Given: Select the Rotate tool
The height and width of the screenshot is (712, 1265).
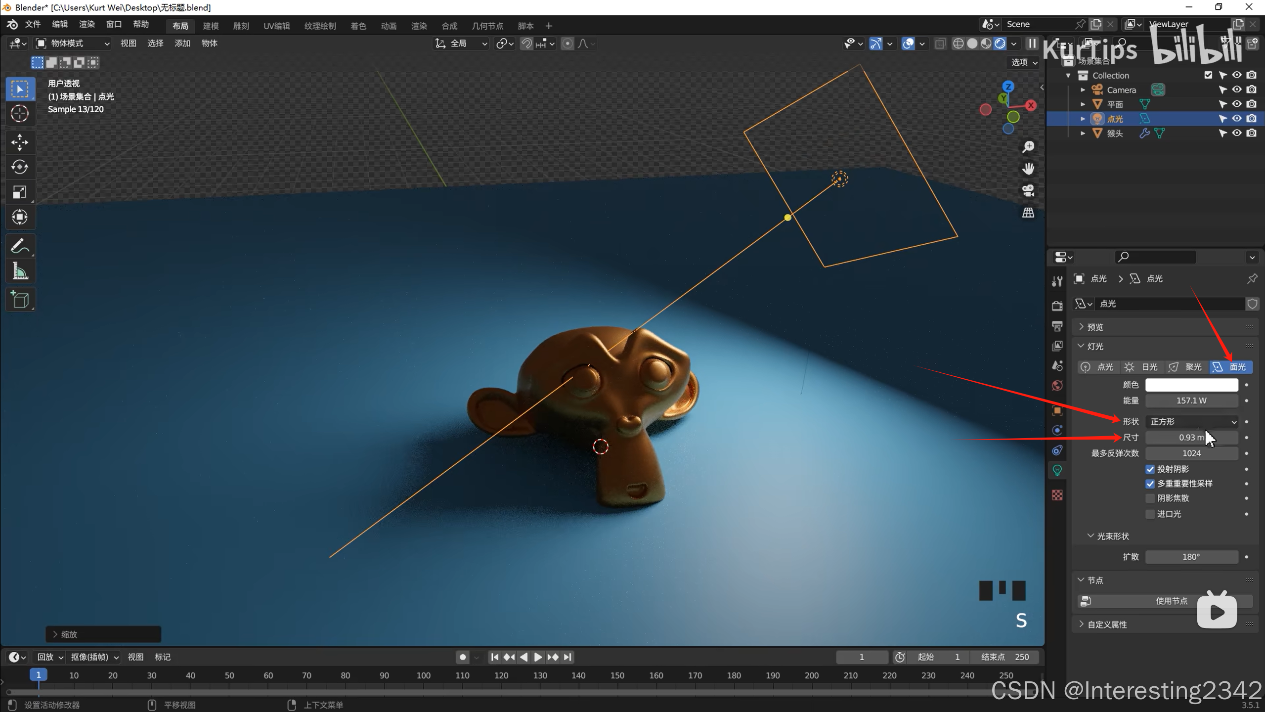Looking at the screenshot, I should click(x=20, y=167).
